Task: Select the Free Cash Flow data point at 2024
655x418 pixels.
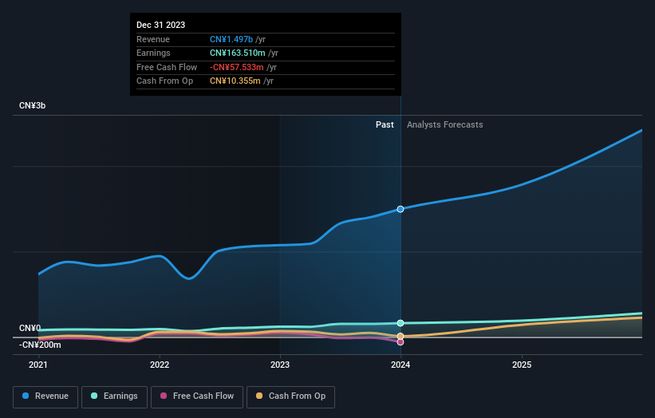Action: pos(400,342)
